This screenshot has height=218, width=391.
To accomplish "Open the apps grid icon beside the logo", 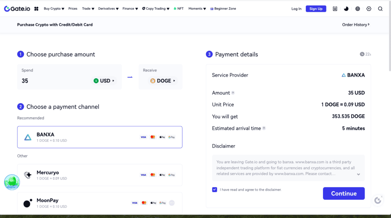I will (x=36, y=8).
